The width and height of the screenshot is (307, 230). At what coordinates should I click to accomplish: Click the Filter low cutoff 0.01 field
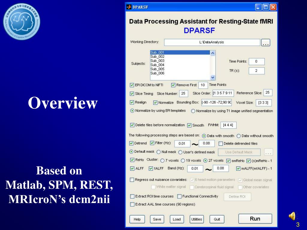pyautogui.click(x=182, y=143)
